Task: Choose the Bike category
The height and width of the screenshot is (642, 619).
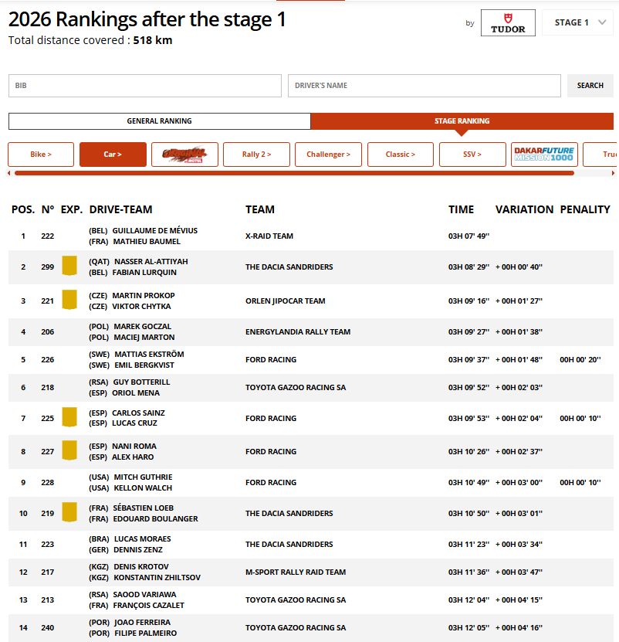Action: pyautogui.click(x=41, y=155)
